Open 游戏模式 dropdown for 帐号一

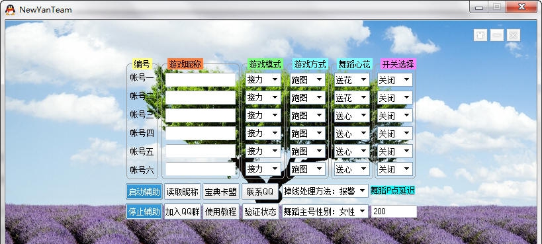point(263,79)
